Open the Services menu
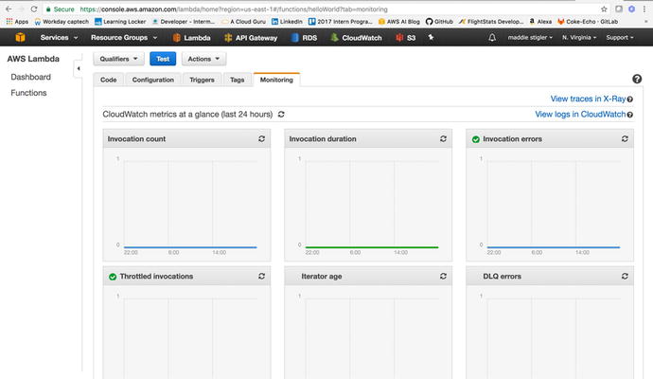 [x=60, y=38]
